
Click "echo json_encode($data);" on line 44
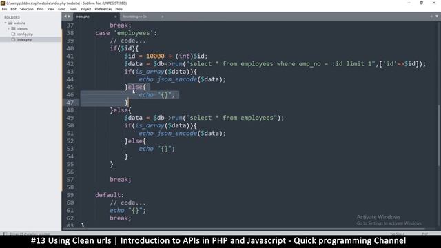pos(182,79)
